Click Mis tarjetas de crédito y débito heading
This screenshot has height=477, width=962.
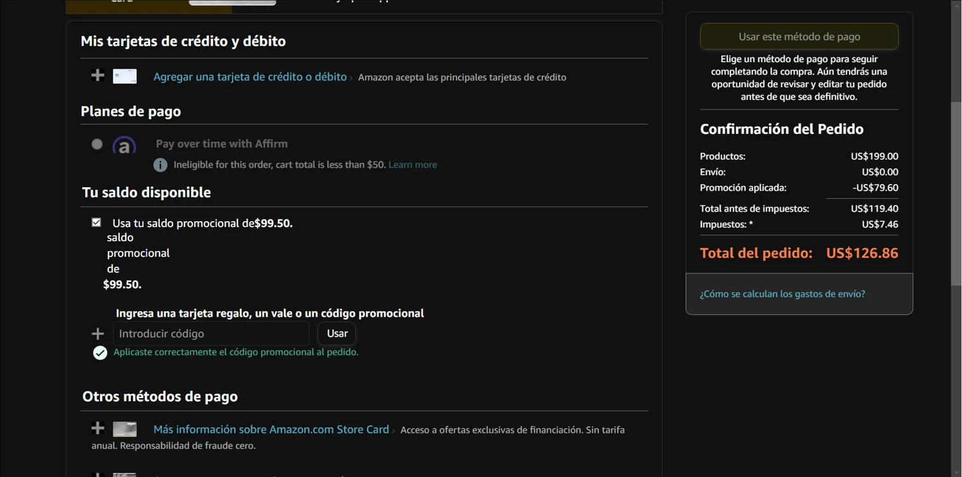pos(183,41)
